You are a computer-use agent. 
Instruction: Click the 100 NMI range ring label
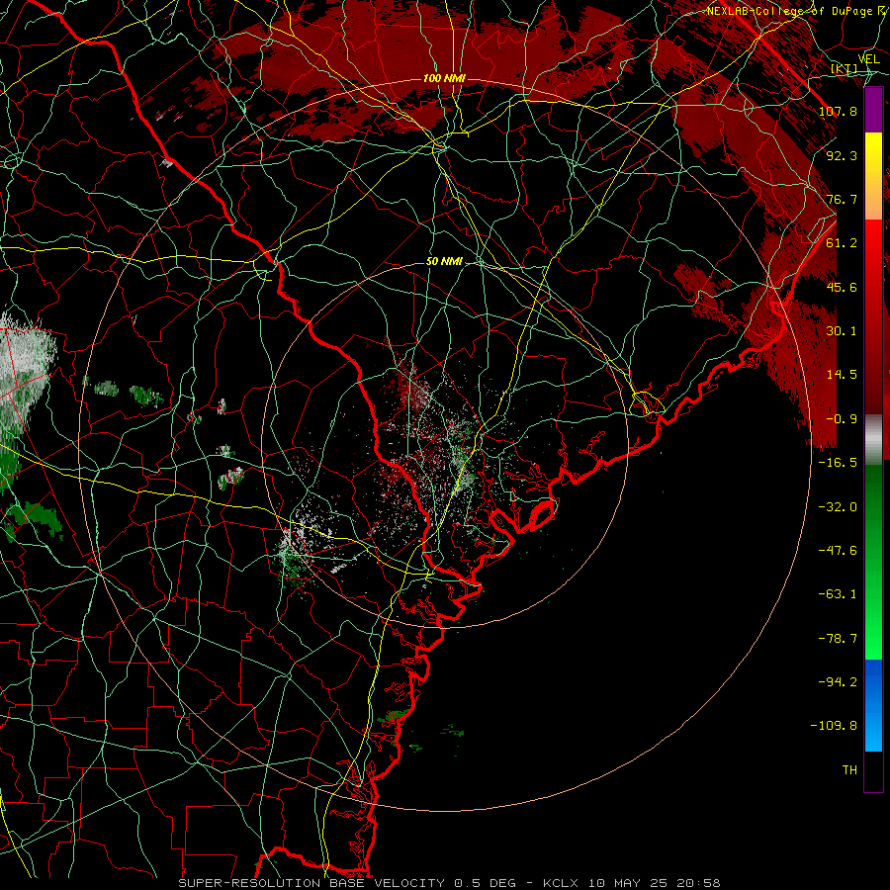[444, 78]
